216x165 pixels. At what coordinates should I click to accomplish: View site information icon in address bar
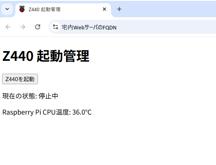pyautogui.click(x=56, y=27)
